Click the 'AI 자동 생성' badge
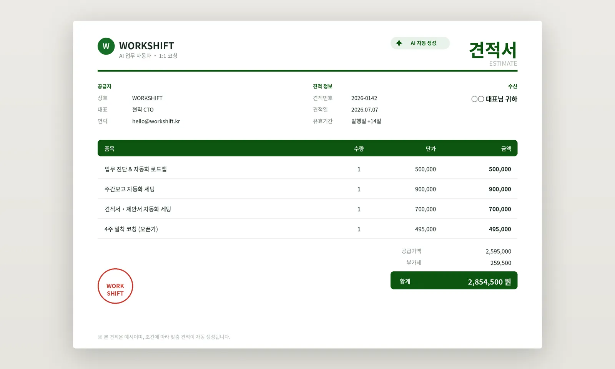 pyautogui.click(x=420, y=43)
